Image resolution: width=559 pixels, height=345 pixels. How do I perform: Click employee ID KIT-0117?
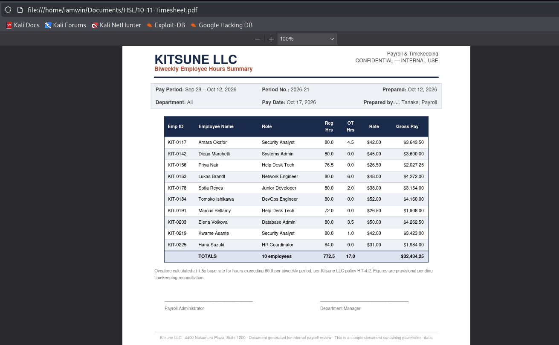177,143
